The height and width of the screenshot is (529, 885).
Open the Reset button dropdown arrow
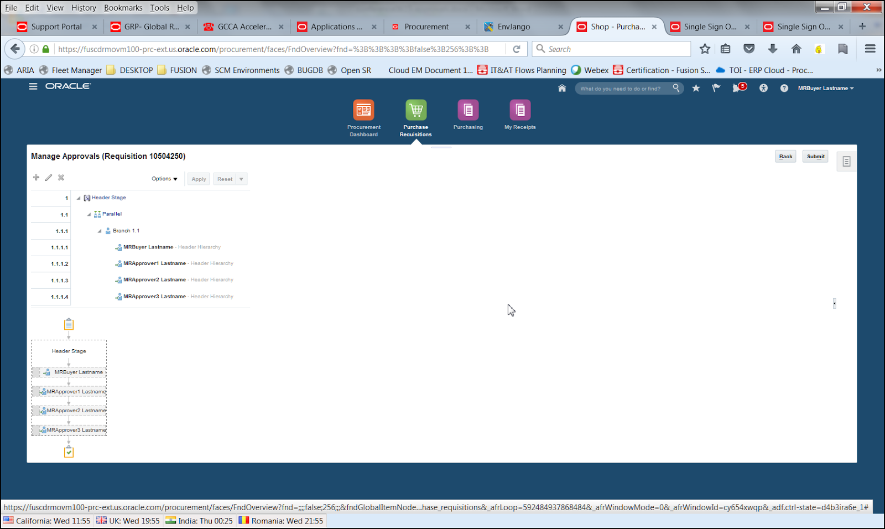tap(240, 178)
